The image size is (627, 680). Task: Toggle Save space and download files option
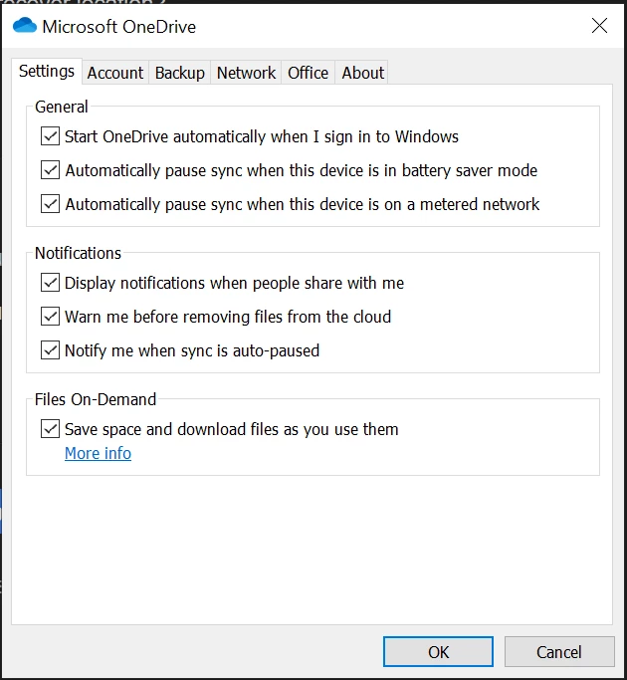pos(51,429)
